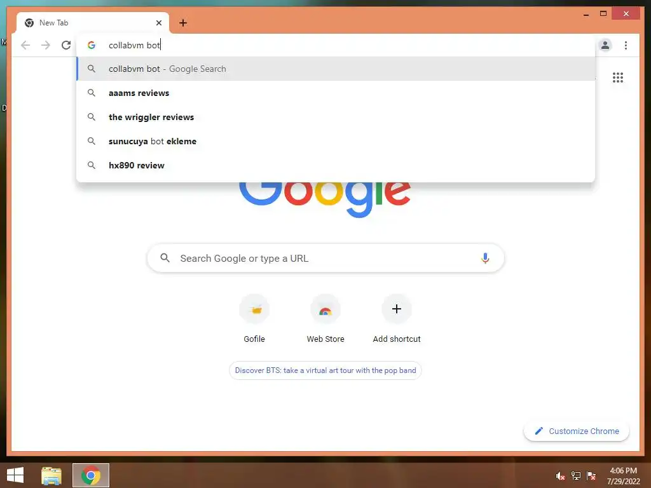This screenshot has width=651, height=488.
Task: Click the taskbar clock showing 4:06 PM
Action: pyautogui.click(x=623, y=476)
